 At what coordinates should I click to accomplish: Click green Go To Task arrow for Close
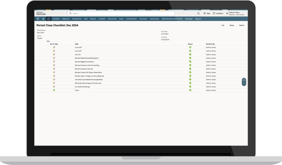tap(54, 90)
